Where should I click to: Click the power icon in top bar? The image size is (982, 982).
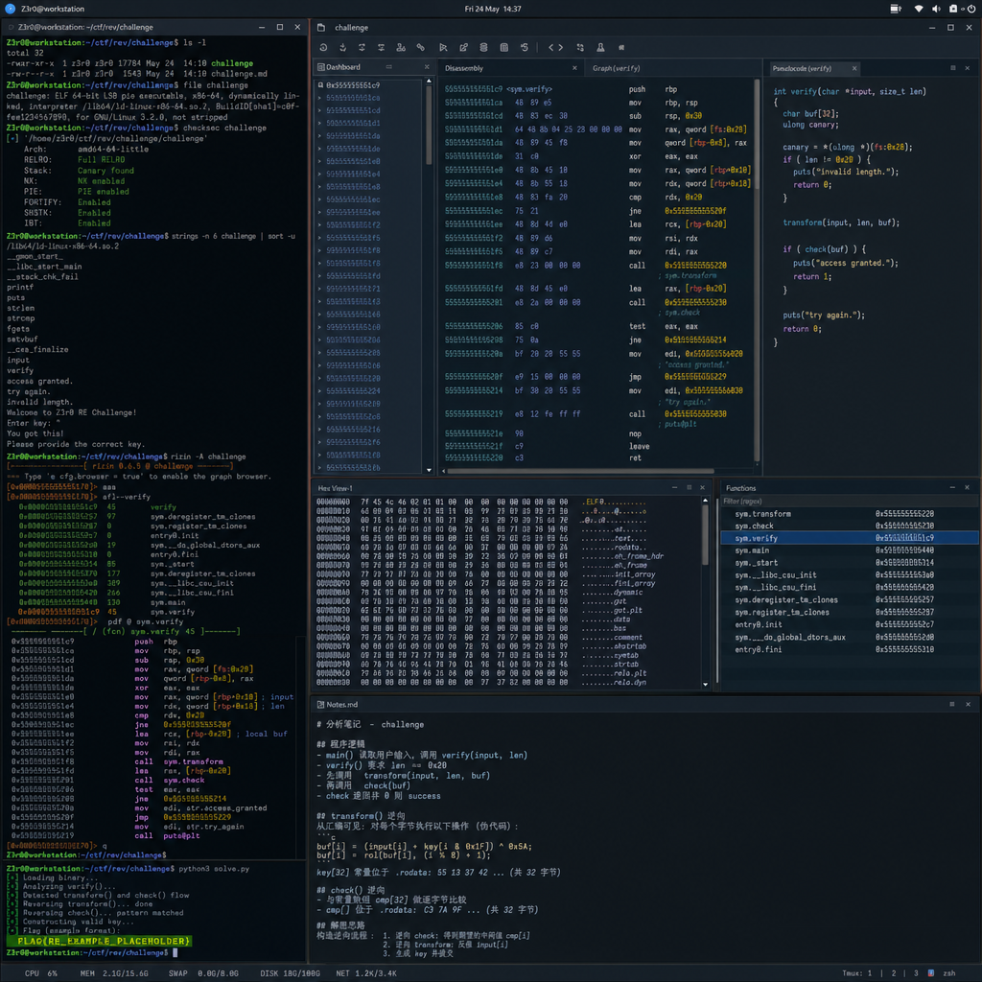[971, 9]
